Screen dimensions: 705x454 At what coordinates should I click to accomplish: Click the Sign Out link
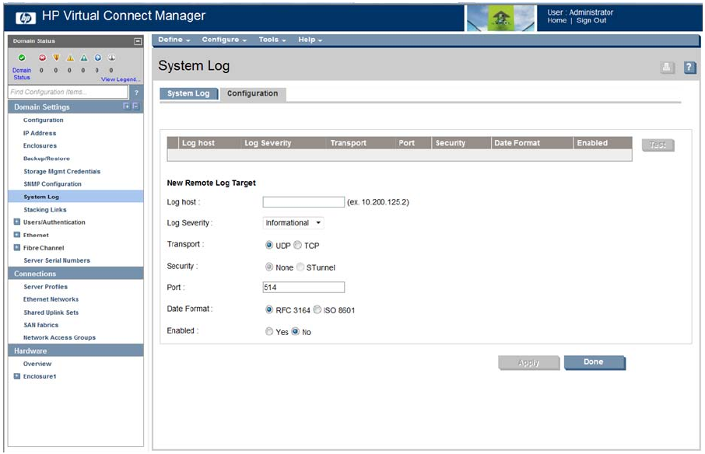tap(591, 21)
